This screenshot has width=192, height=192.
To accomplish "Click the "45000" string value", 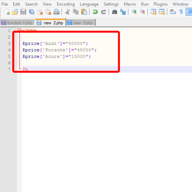I will click(x=84, y=50).
